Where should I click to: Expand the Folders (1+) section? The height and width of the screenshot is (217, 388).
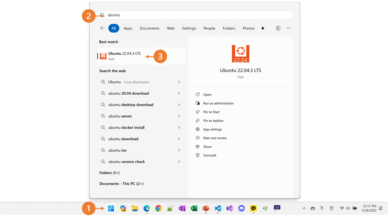coord(109,173)
